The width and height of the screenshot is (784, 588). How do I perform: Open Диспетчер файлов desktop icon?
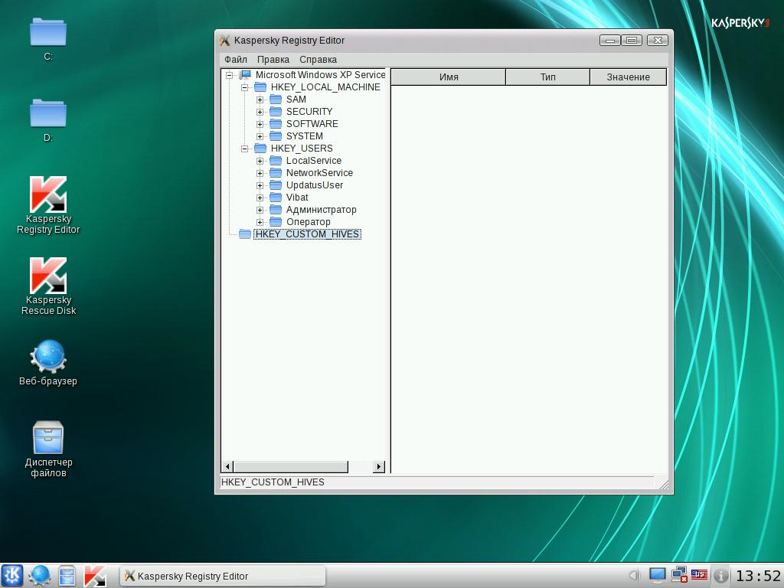[x=48, y=438]
